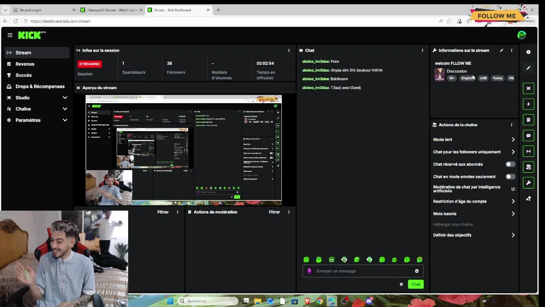Open Actions de modération three-dot menu
The image size is (545, 307).
pyautogui.click(x=289, y=212)
